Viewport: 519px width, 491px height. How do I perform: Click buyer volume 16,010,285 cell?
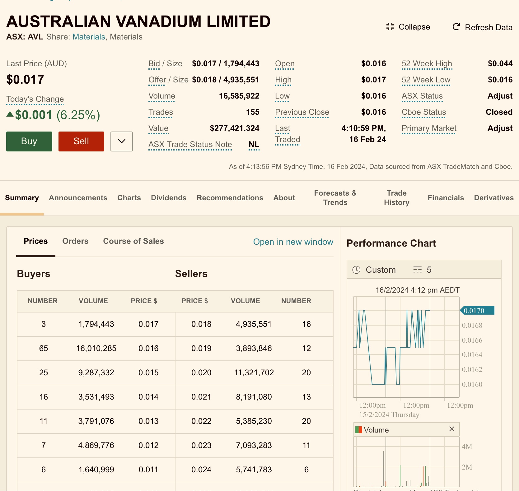click(96, 349)
